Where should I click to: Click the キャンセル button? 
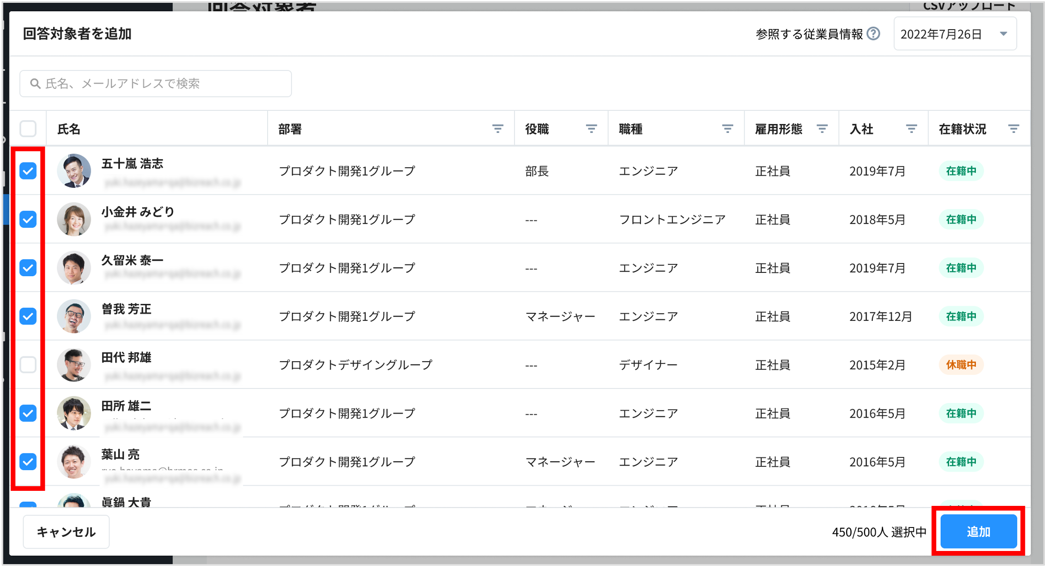coord(65,531)
